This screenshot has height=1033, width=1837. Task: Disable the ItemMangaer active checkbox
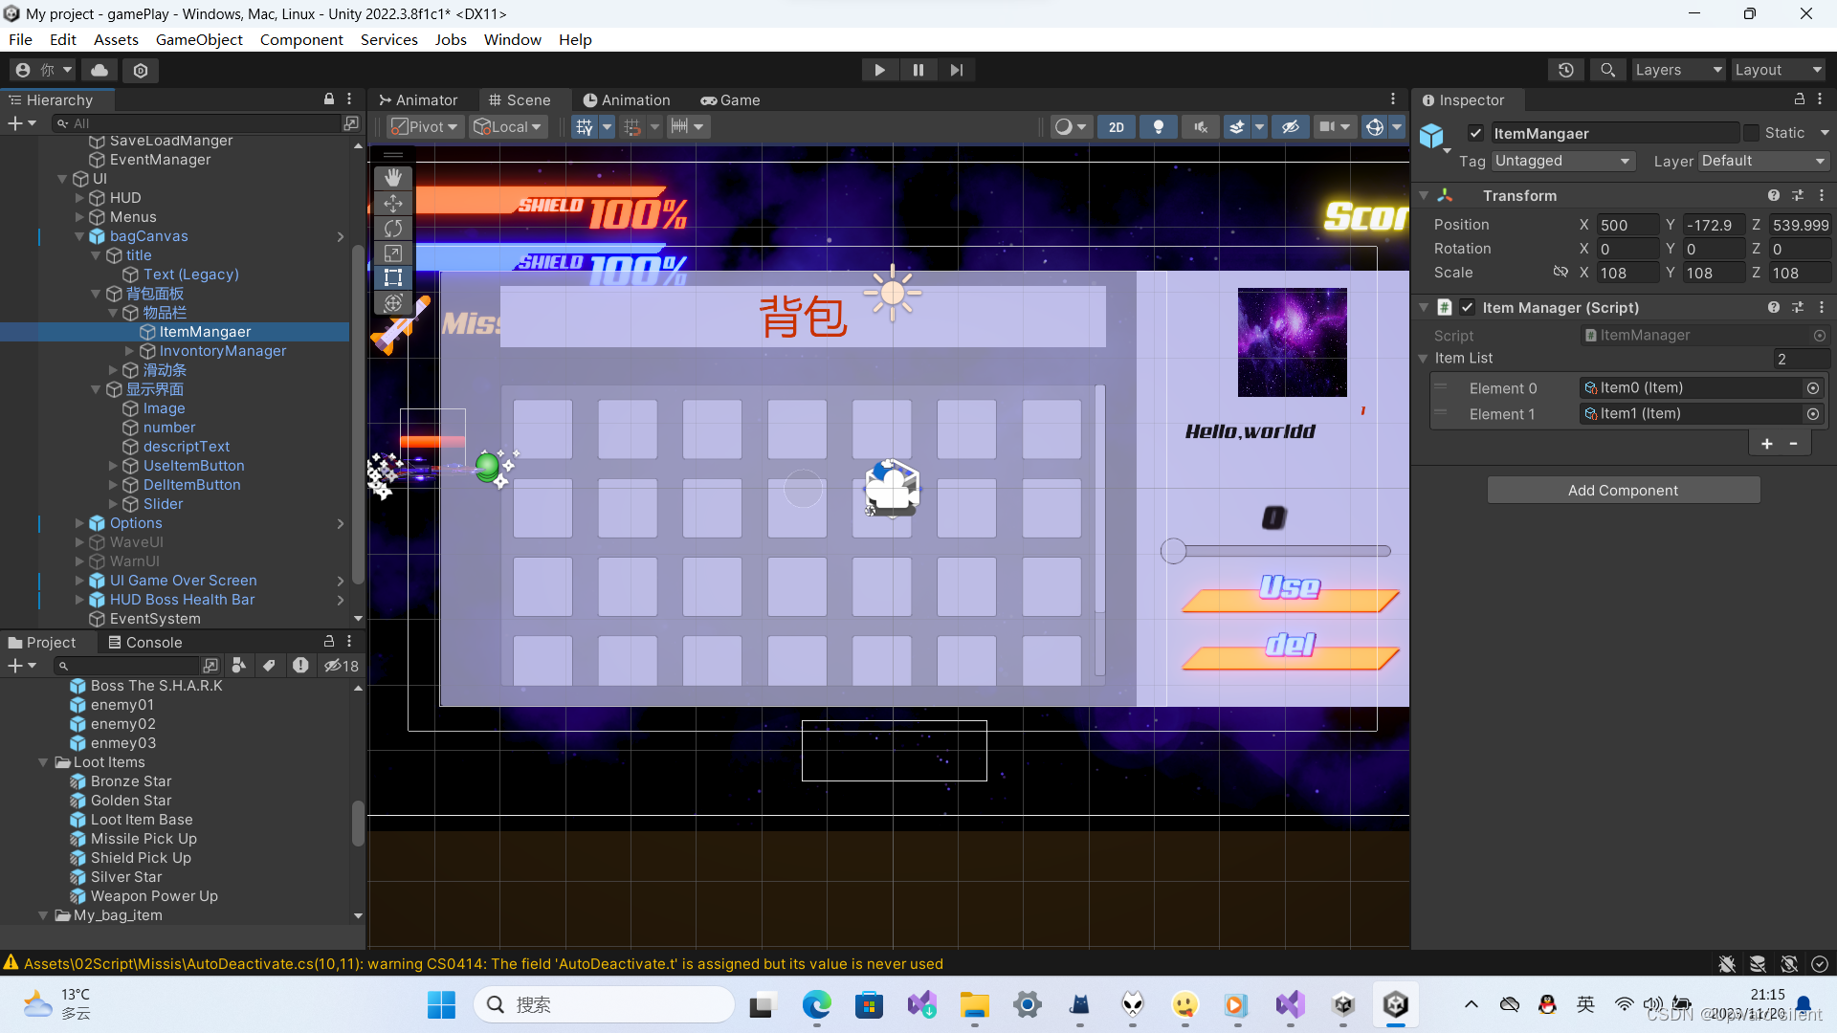[x=1474, y=132]
